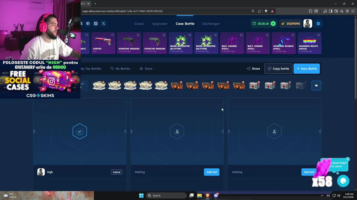
Task: Open Brave Wallet icon
Action: (336, 11)
